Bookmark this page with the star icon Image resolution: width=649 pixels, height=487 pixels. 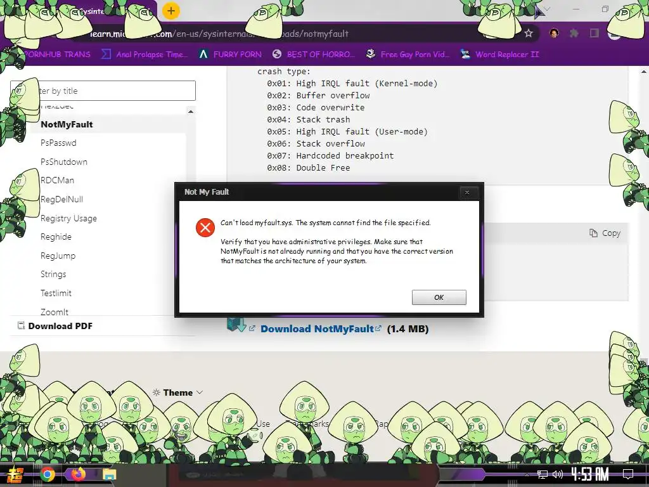pyautogui.click(x=529, y=33)
